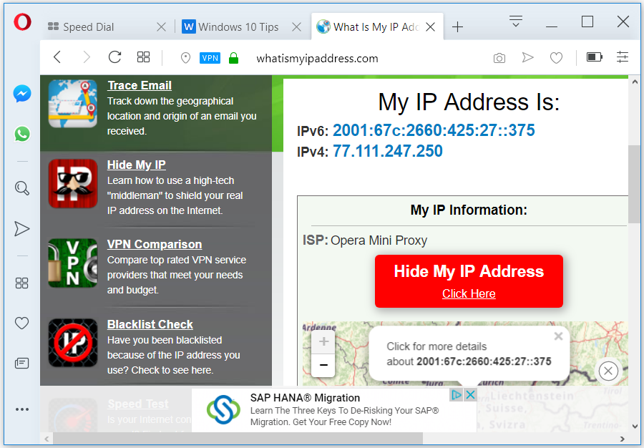The width and height of the screenshot is (644, 448).
Task: Click the scroll up arrow
Action: click(634, 82)
